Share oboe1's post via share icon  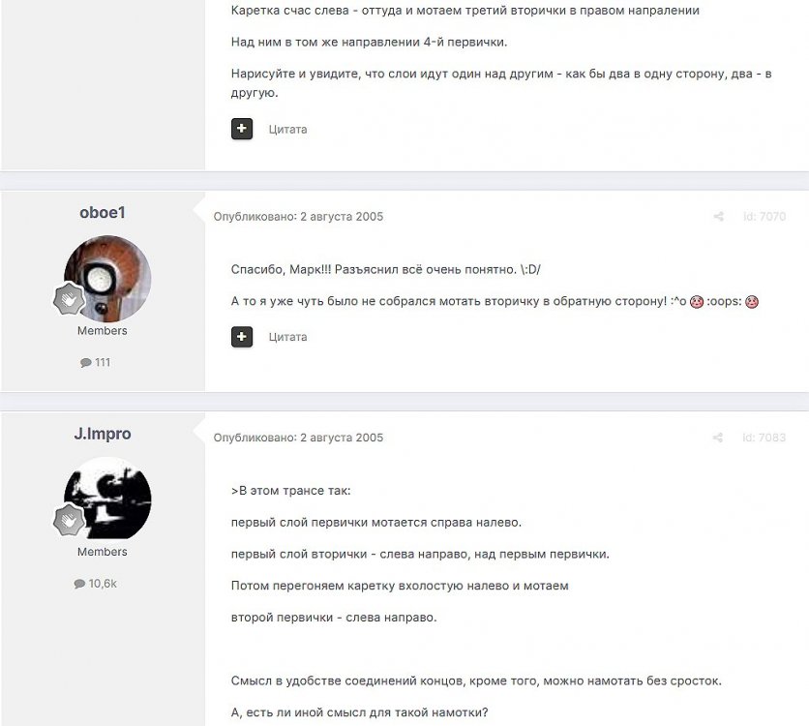pyautogui.click(x=718, y=217)
